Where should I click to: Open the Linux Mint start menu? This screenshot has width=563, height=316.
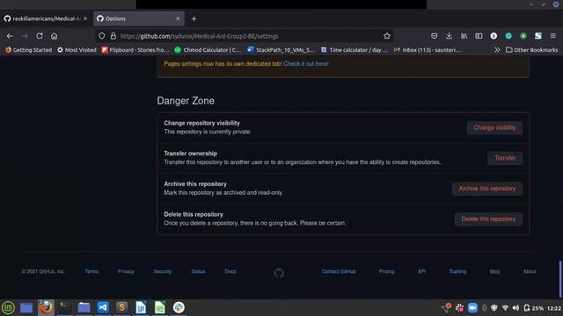8,307
